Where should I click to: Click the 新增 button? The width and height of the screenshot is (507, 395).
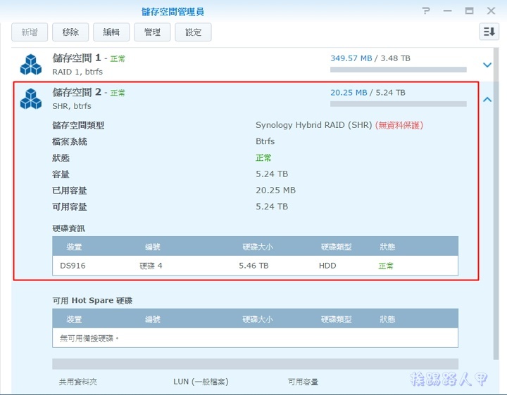click(30, 32)
